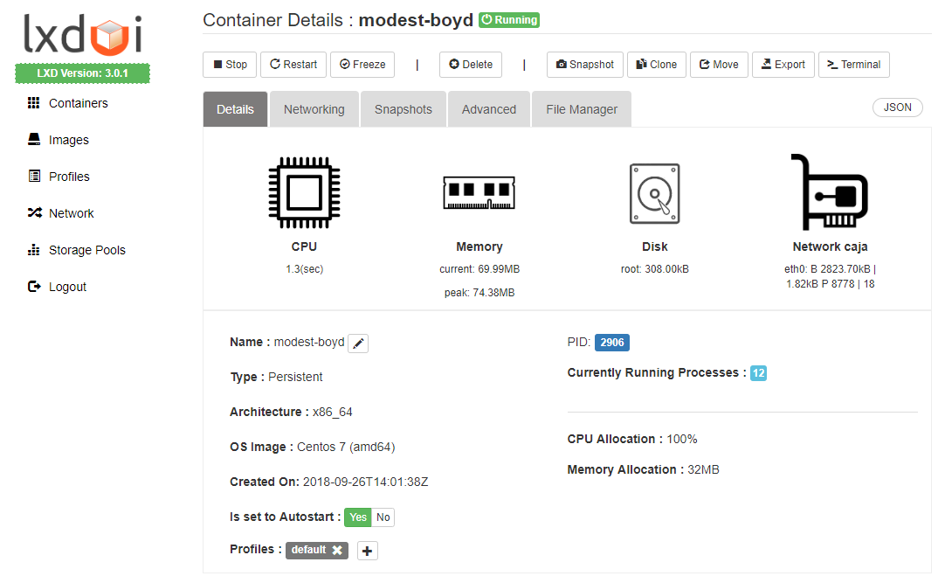Open the Advanced tab
The image size is (945, 583).
(489, 109)
